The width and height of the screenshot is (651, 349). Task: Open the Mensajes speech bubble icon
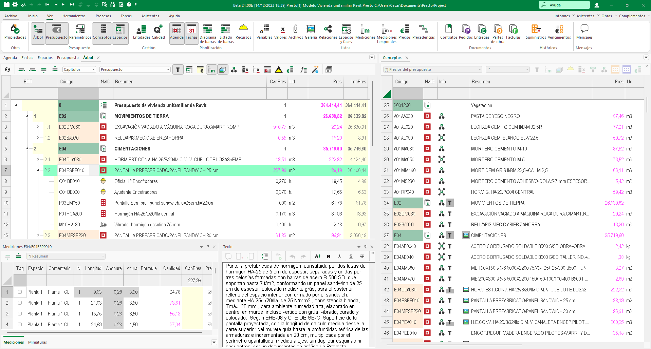(584, 32)
